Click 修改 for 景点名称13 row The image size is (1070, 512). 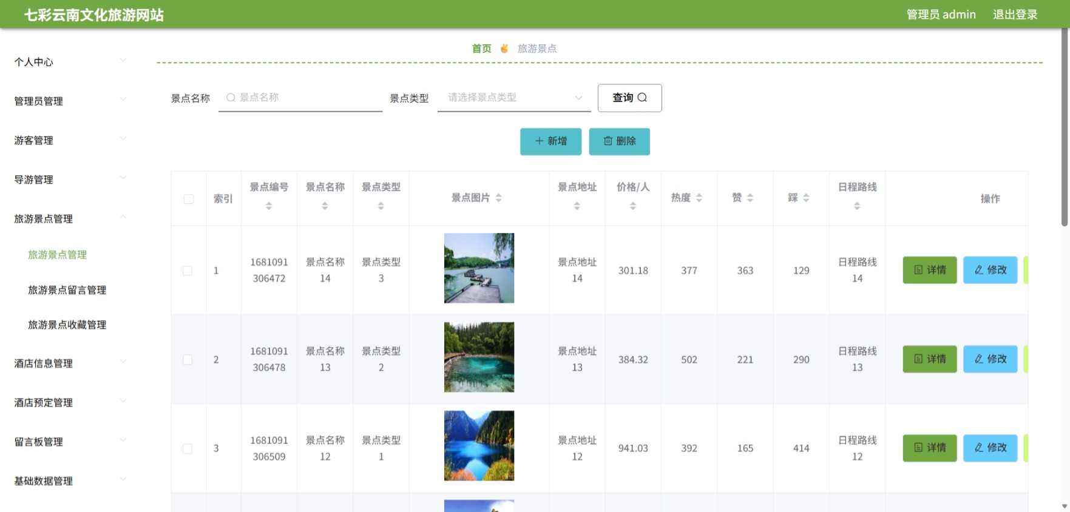point(990,359)
